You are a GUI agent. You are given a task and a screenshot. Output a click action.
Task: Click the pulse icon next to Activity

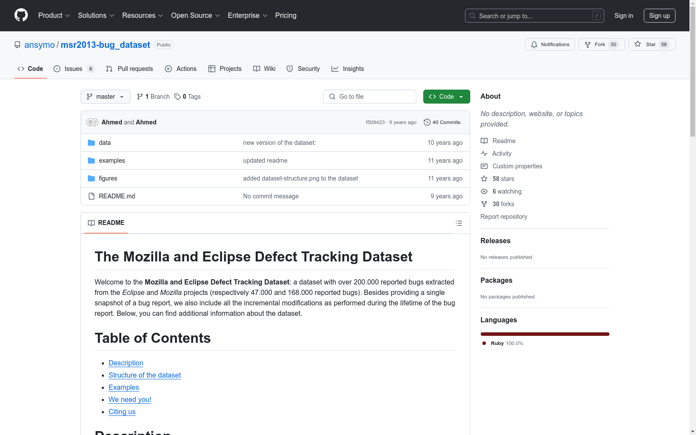click(x=484, y=154)
